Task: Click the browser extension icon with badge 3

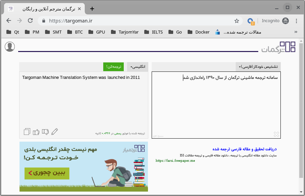Action: (x=251, y=21)
